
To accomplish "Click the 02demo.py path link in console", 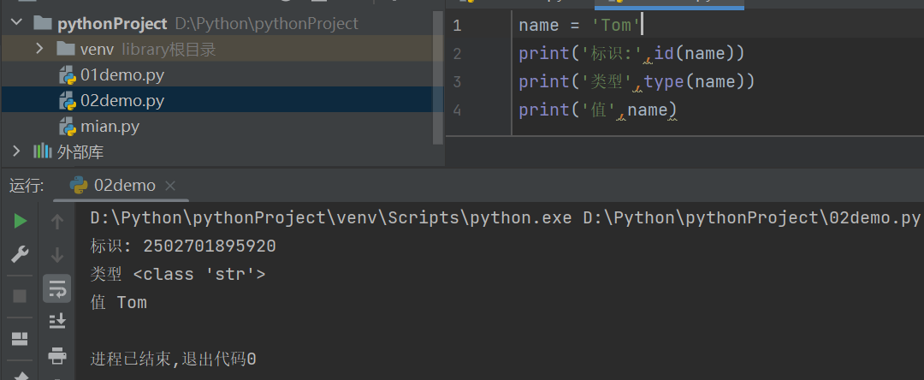I will [751, 217].
